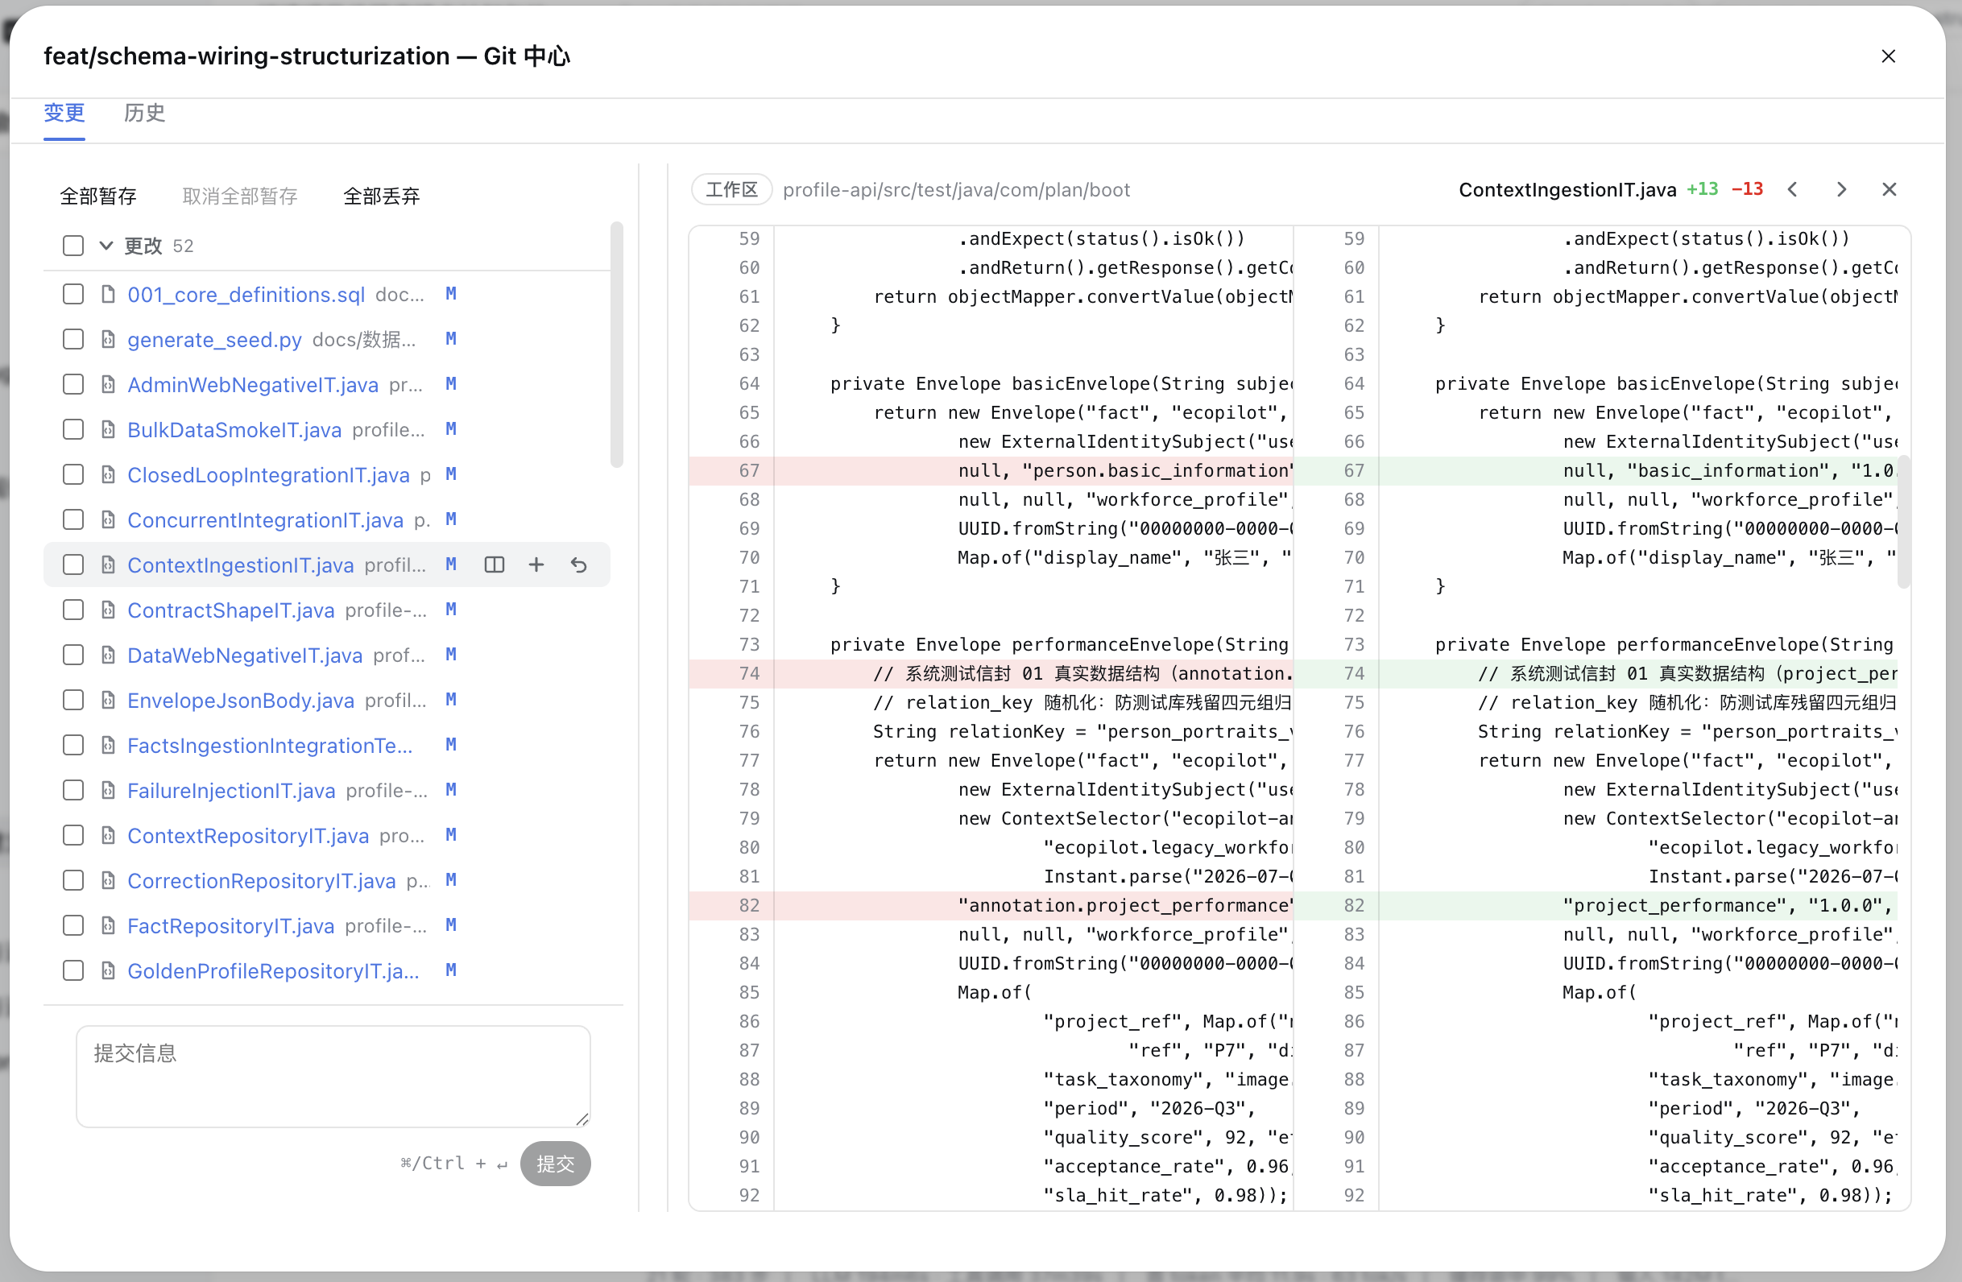
Task: Focus the 提交信息 commit message field
Action: (x=333, y=1076)
